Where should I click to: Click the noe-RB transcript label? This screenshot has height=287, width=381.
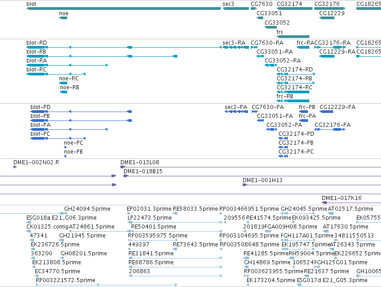(69, 87)
